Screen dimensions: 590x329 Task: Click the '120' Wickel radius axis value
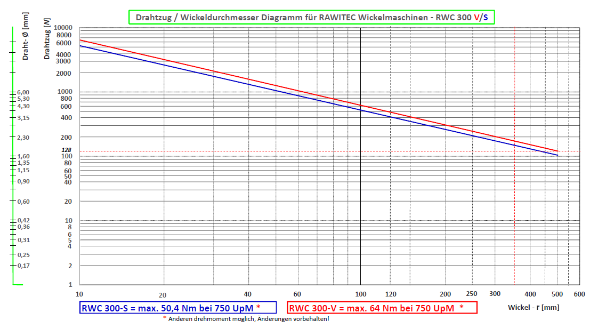(x=391, y=294)
